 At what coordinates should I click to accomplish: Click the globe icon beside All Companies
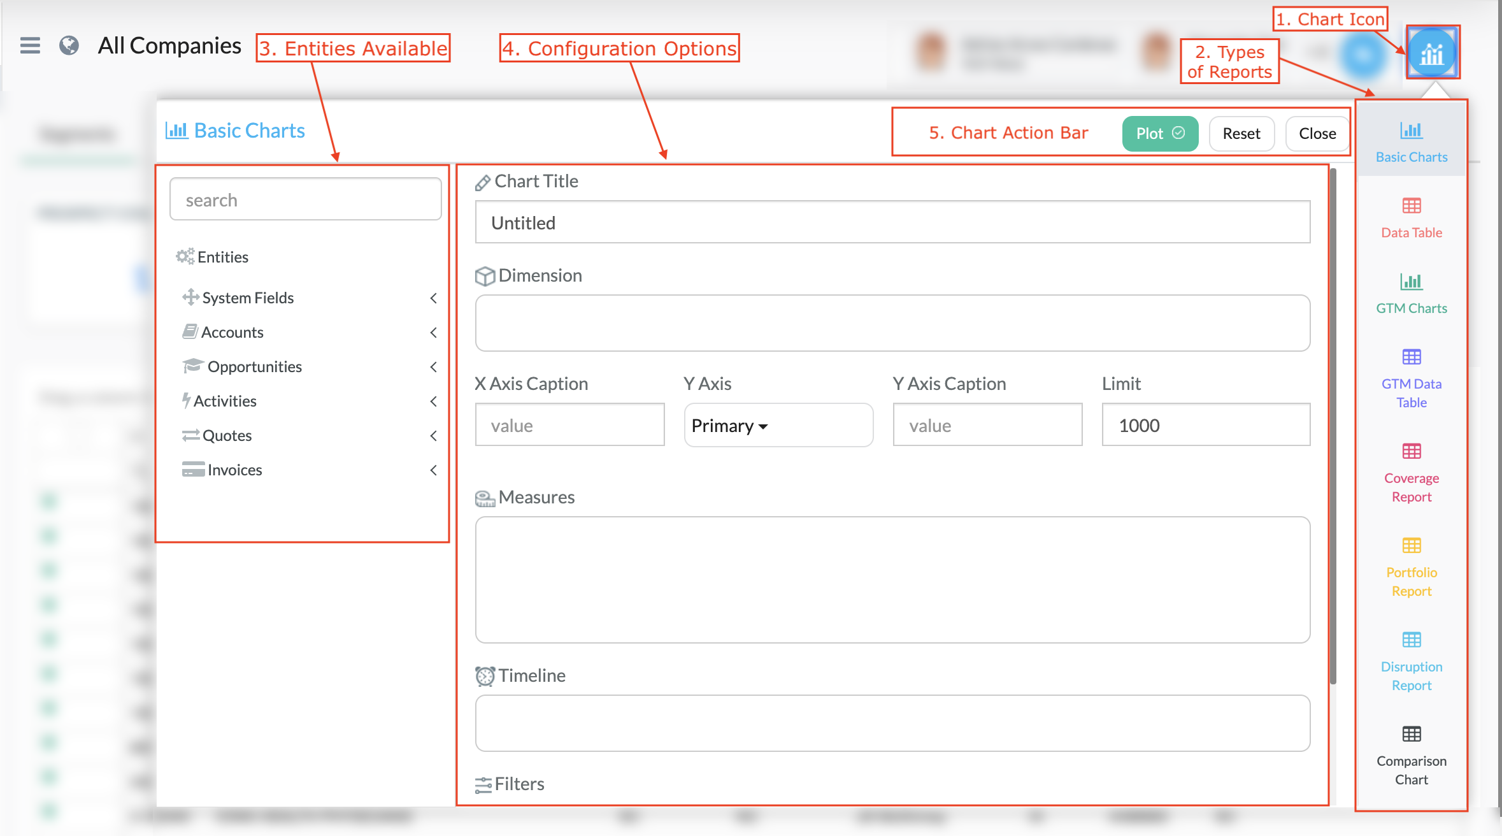point(69,45)
